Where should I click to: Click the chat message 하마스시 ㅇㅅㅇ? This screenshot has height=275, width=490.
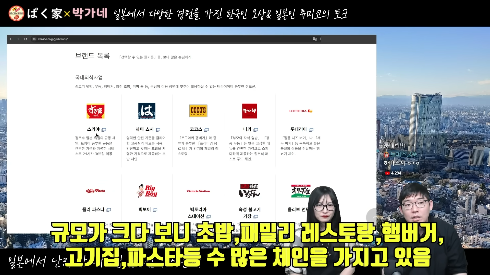402,163
